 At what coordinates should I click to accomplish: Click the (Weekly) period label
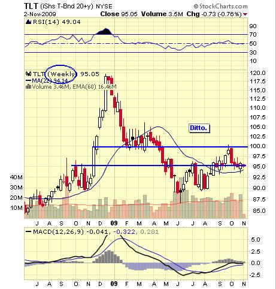tap(62, 74)
